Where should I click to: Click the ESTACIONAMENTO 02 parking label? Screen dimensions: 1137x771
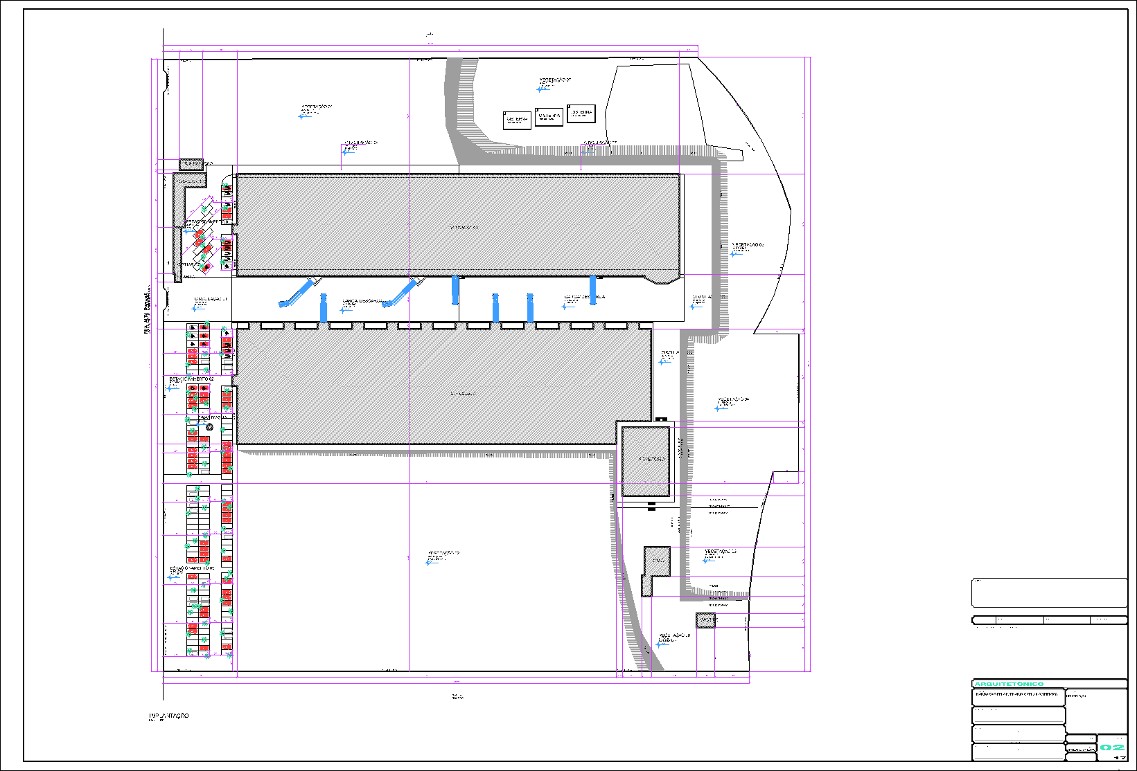click(192, 379)
